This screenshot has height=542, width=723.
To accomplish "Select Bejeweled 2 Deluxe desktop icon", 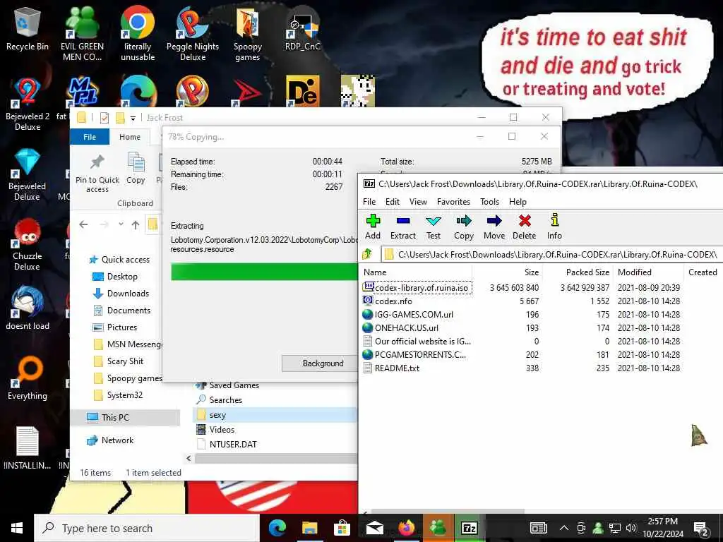I will click(x=28, y=104).
